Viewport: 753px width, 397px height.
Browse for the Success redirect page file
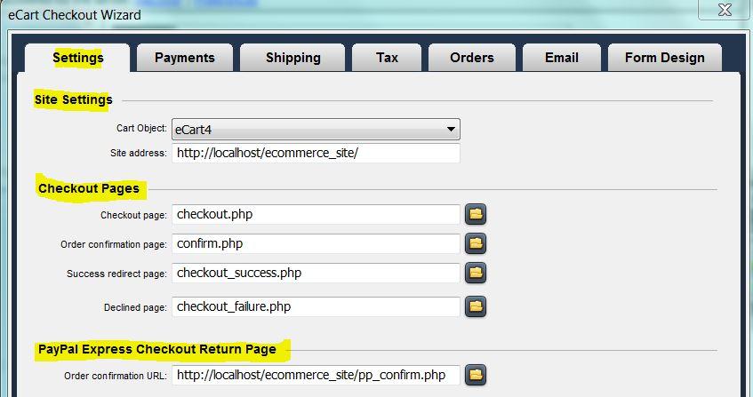pyautogui.click(x=476, y=273)
